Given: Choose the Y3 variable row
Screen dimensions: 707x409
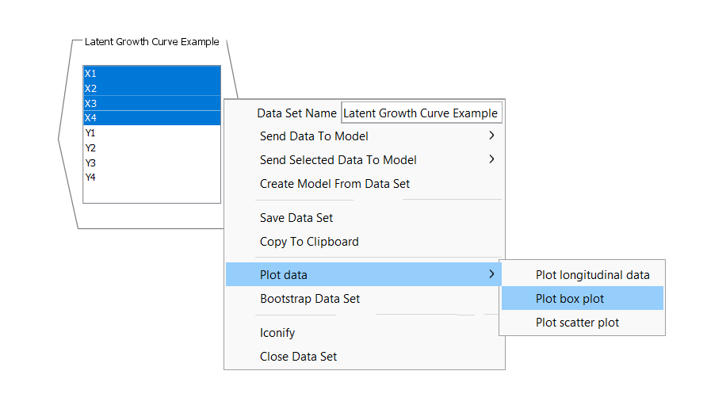Looking at the screenshot, I should (151, 162).
